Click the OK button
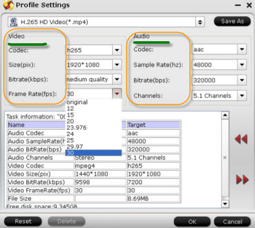Viewport: 255px width, 228px height. [x=192, y=222]
